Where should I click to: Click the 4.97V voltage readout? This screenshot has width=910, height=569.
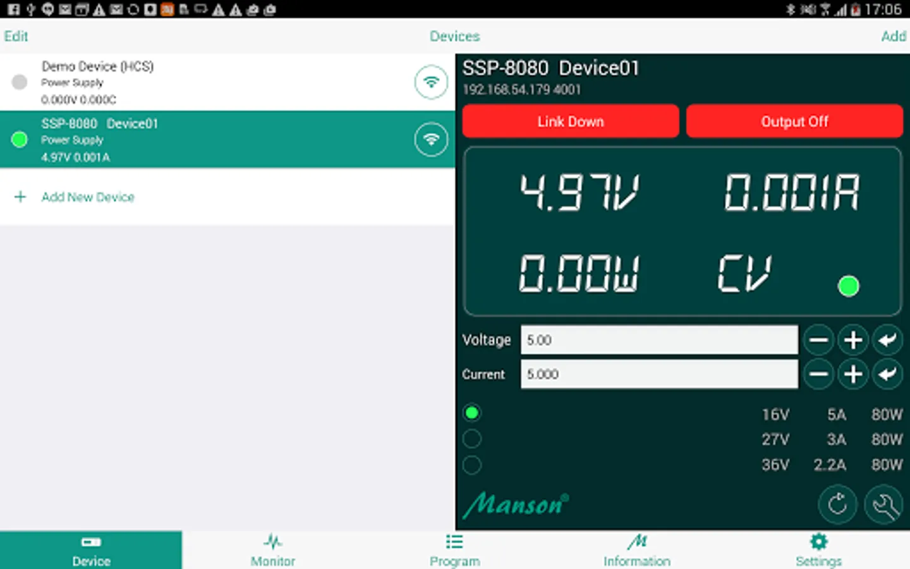[x=579, y=192]
